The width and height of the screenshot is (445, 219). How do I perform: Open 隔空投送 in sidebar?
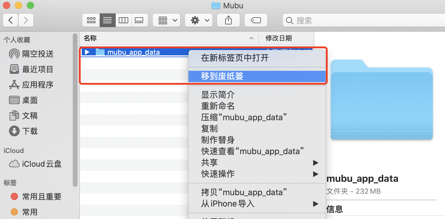coord(31,54)
